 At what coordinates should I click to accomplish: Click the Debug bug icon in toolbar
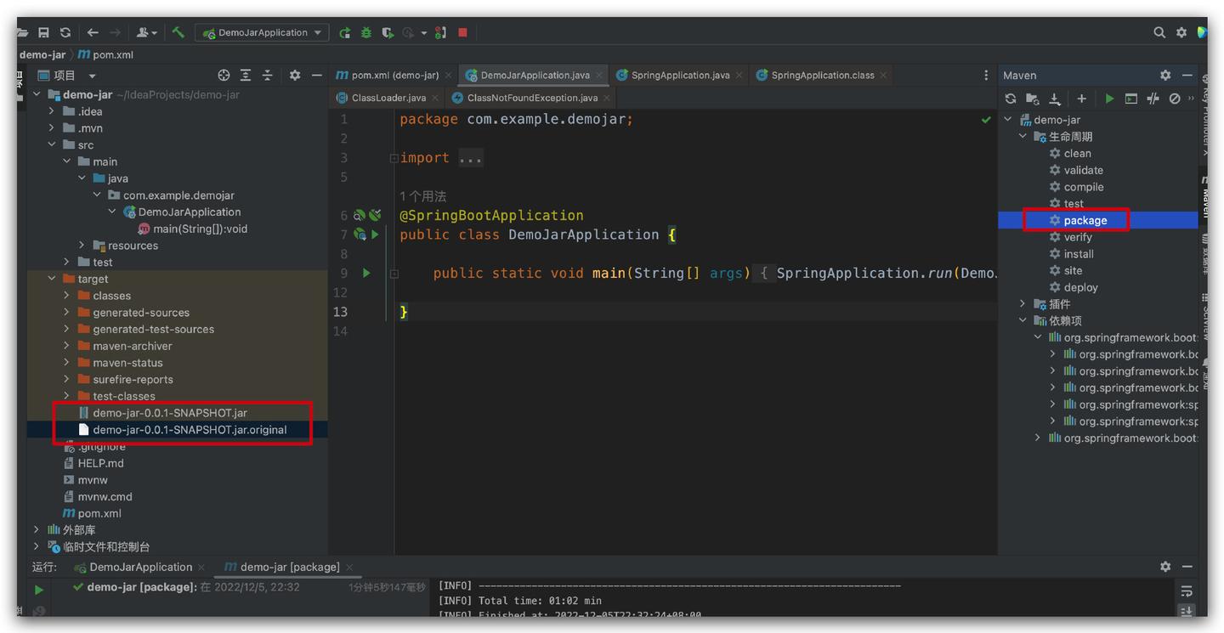coord(366,32)
